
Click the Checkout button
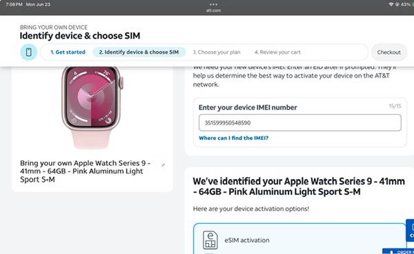[x=389, y=52]
